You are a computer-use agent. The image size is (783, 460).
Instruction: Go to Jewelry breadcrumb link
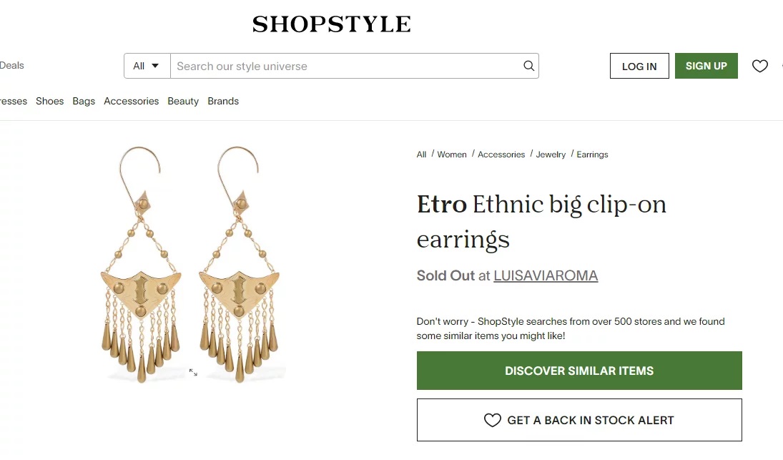[x=551, y=155]
